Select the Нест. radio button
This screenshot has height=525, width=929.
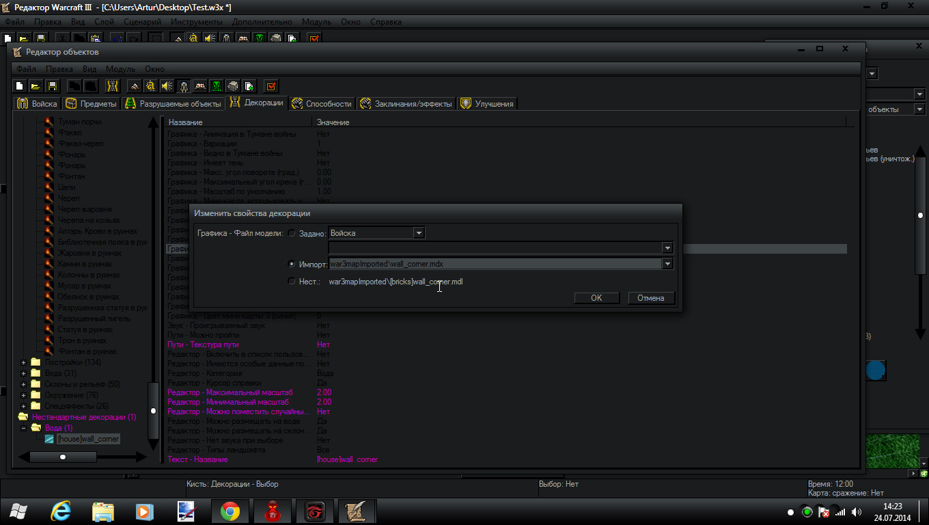[292, 282]
